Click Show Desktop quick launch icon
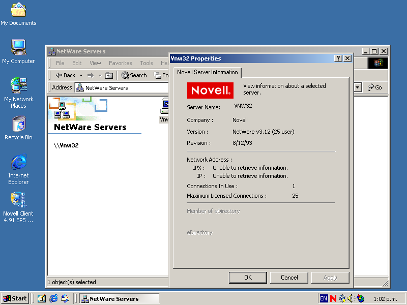The image size is (407, 305). (42, 299)
